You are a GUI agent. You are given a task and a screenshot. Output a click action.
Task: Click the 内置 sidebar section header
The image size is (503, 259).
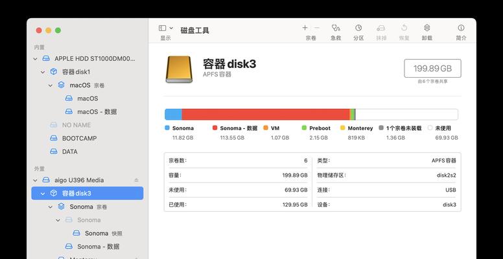pos(39,47)
